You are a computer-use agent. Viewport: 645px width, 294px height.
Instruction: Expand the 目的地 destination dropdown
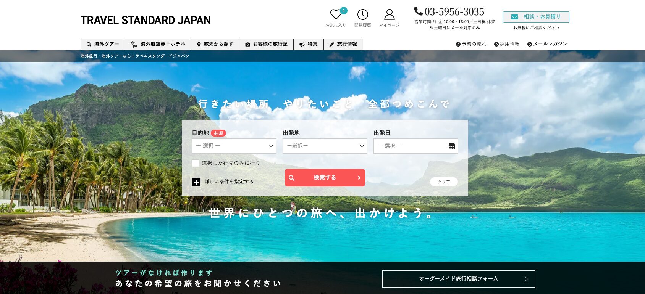click(x=234, y=146)
